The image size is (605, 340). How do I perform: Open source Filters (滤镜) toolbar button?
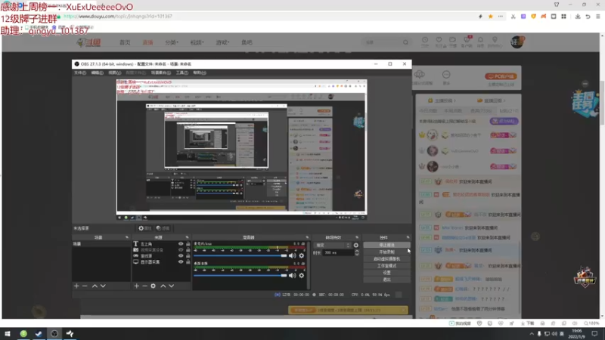[163, 228]
